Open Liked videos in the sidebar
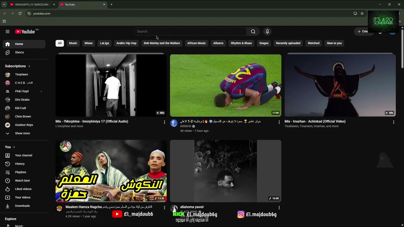This screenshot has width=404, height=227. point(24,189)
